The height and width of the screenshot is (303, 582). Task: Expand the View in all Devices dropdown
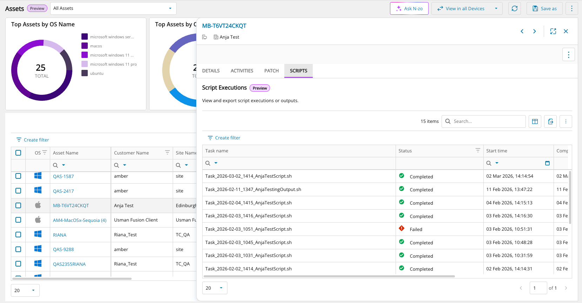[x=496, y=8]
